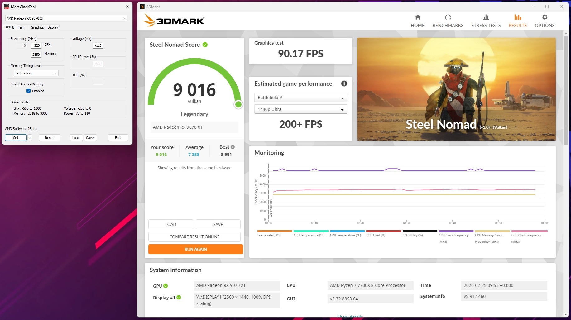Screen dimensions: 571x320
Task: Toggle the GPU Load (%) legend series
Action: click(383, 233)
